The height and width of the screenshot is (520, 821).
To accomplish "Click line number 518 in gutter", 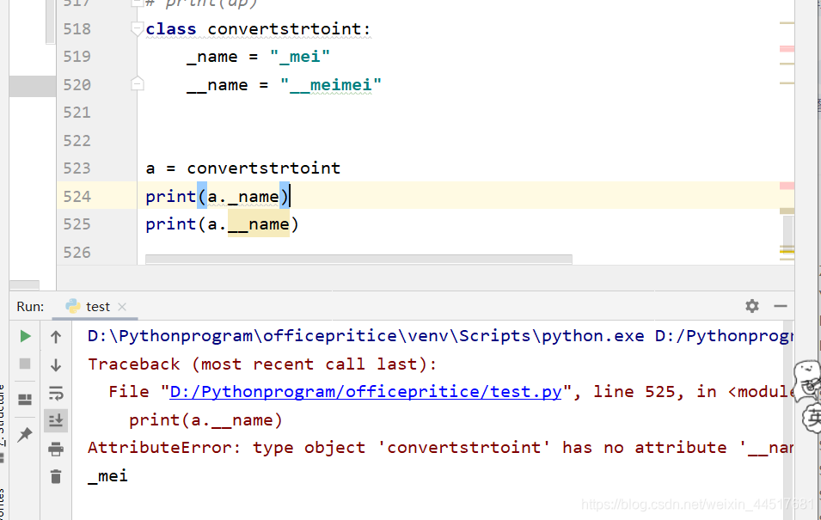I will pos(77,29).
